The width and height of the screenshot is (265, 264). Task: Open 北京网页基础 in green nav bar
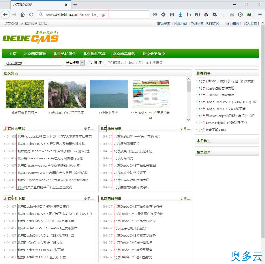[35, 54]
